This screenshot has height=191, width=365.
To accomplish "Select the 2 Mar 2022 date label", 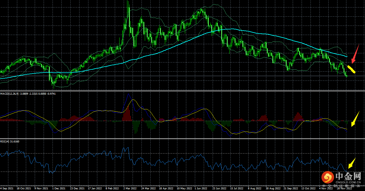I will [x=130, y=188].
